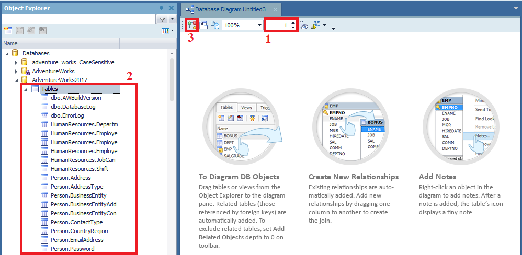Screen dimensions: 522x255
Task: Open dropdown arrow beside the filter funnel
Action: [172, 19]
